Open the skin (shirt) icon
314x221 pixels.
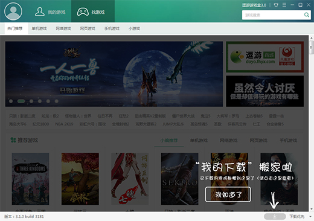tap(276, 5)
